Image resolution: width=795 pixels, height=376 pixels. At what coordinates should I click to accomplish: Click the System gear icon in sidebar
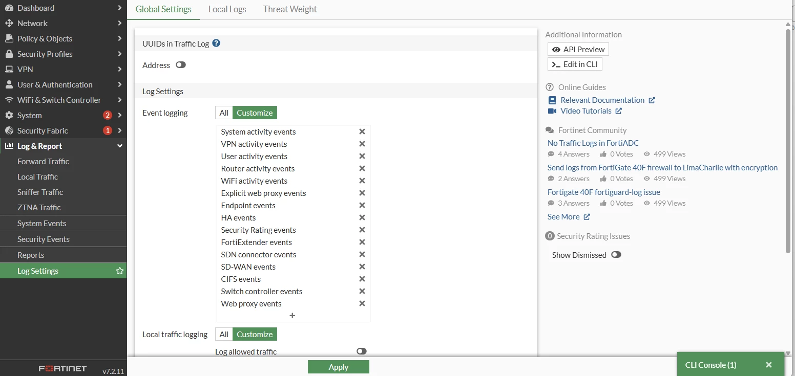coord(9,115)
